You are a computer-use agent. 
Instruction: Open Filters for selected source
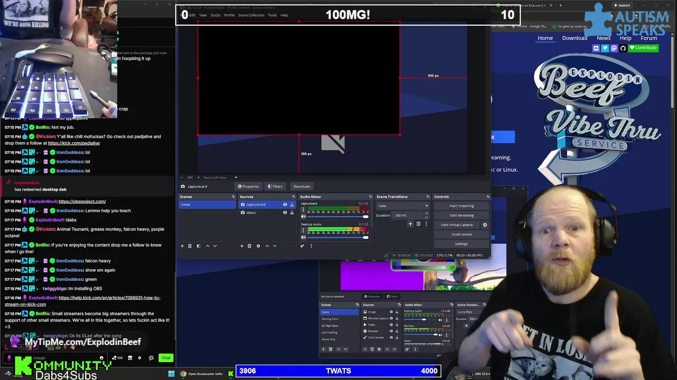click(275, 186)
